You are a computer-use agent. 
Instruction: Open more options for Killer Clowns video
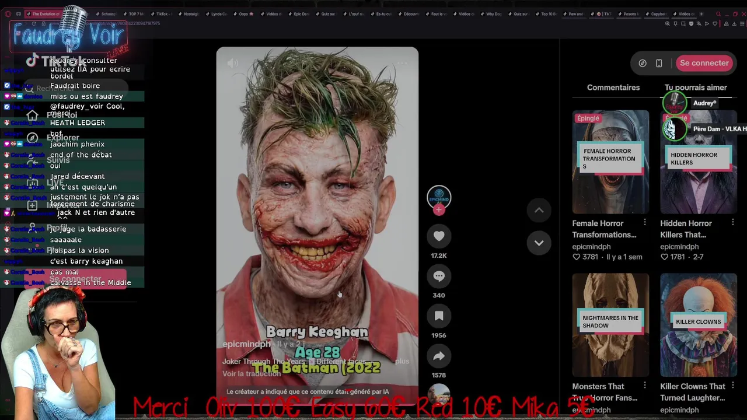(x=733, y=385)
